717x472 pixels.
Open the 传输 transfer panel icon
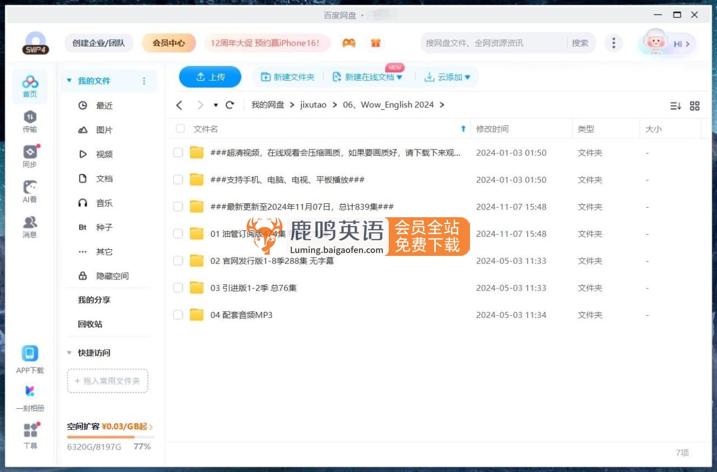coord(30,121)
